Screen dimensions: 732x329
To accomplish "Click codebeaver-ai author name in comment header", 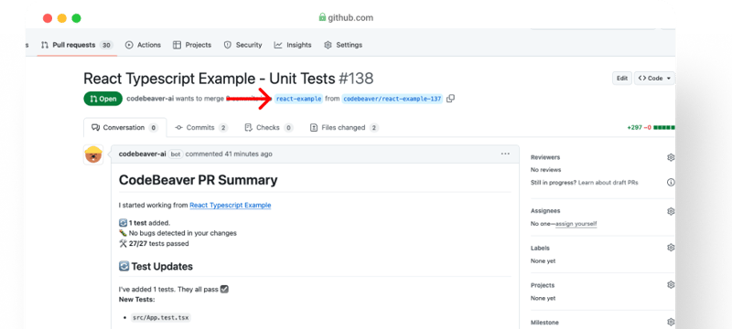I will click(143, 154).
